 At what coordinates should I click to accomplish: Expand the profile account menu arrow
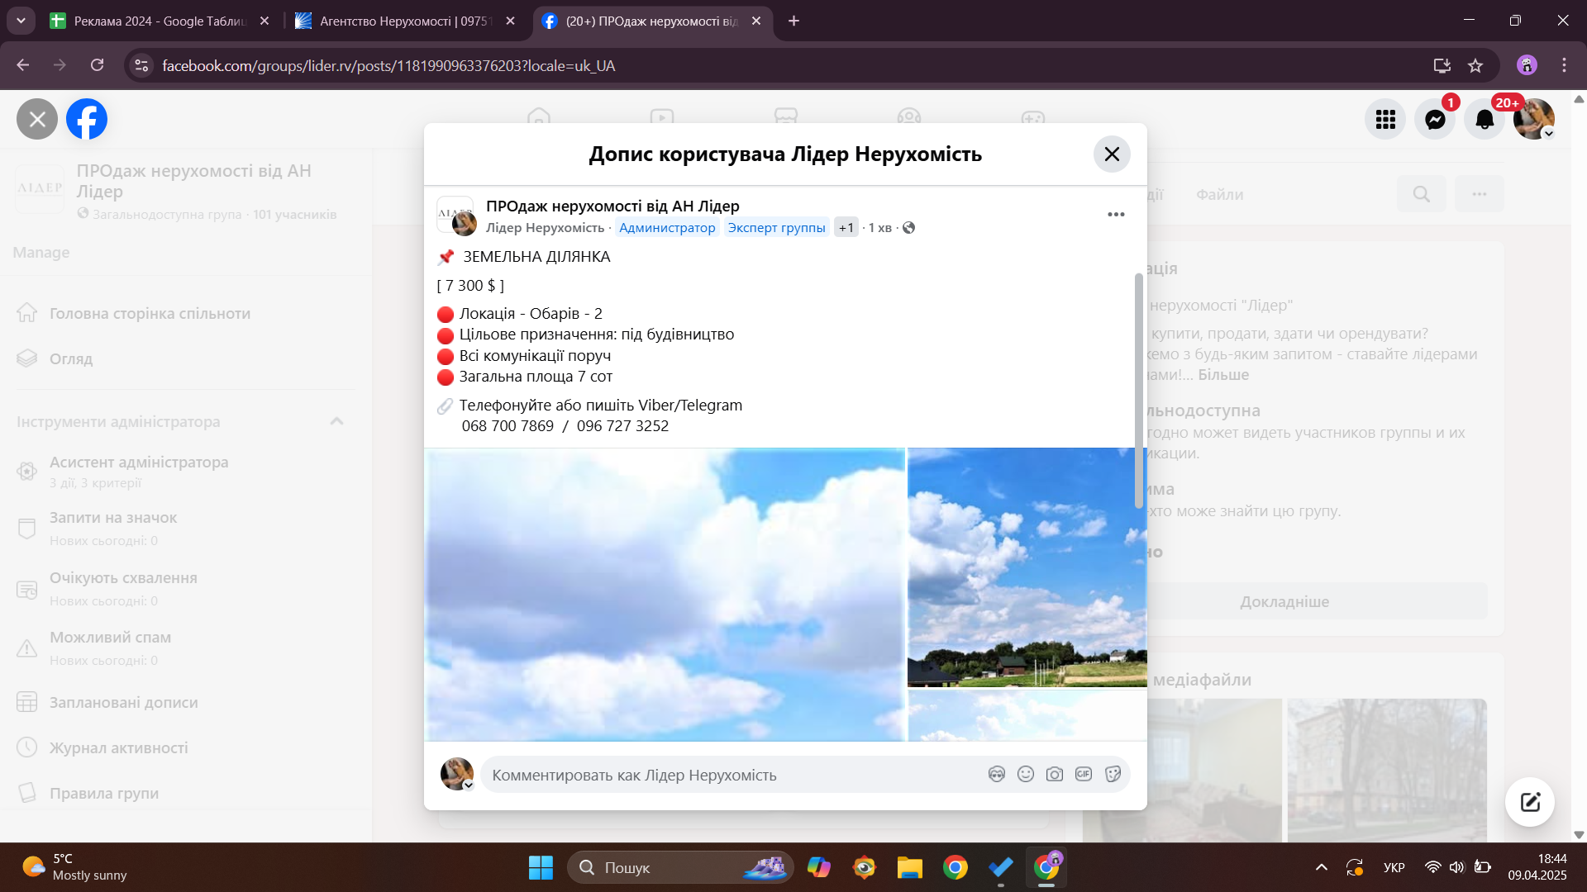click(x=1548, y=134)
